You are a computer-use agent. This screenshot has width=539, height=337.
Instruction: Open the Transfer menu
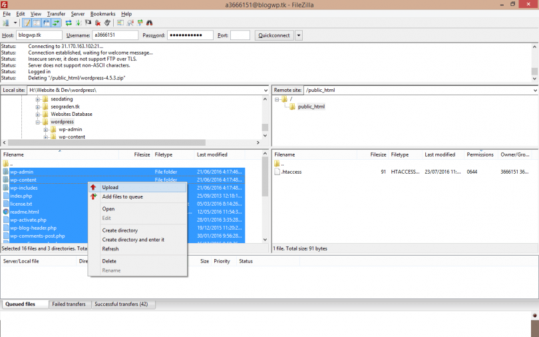(56, 14)
